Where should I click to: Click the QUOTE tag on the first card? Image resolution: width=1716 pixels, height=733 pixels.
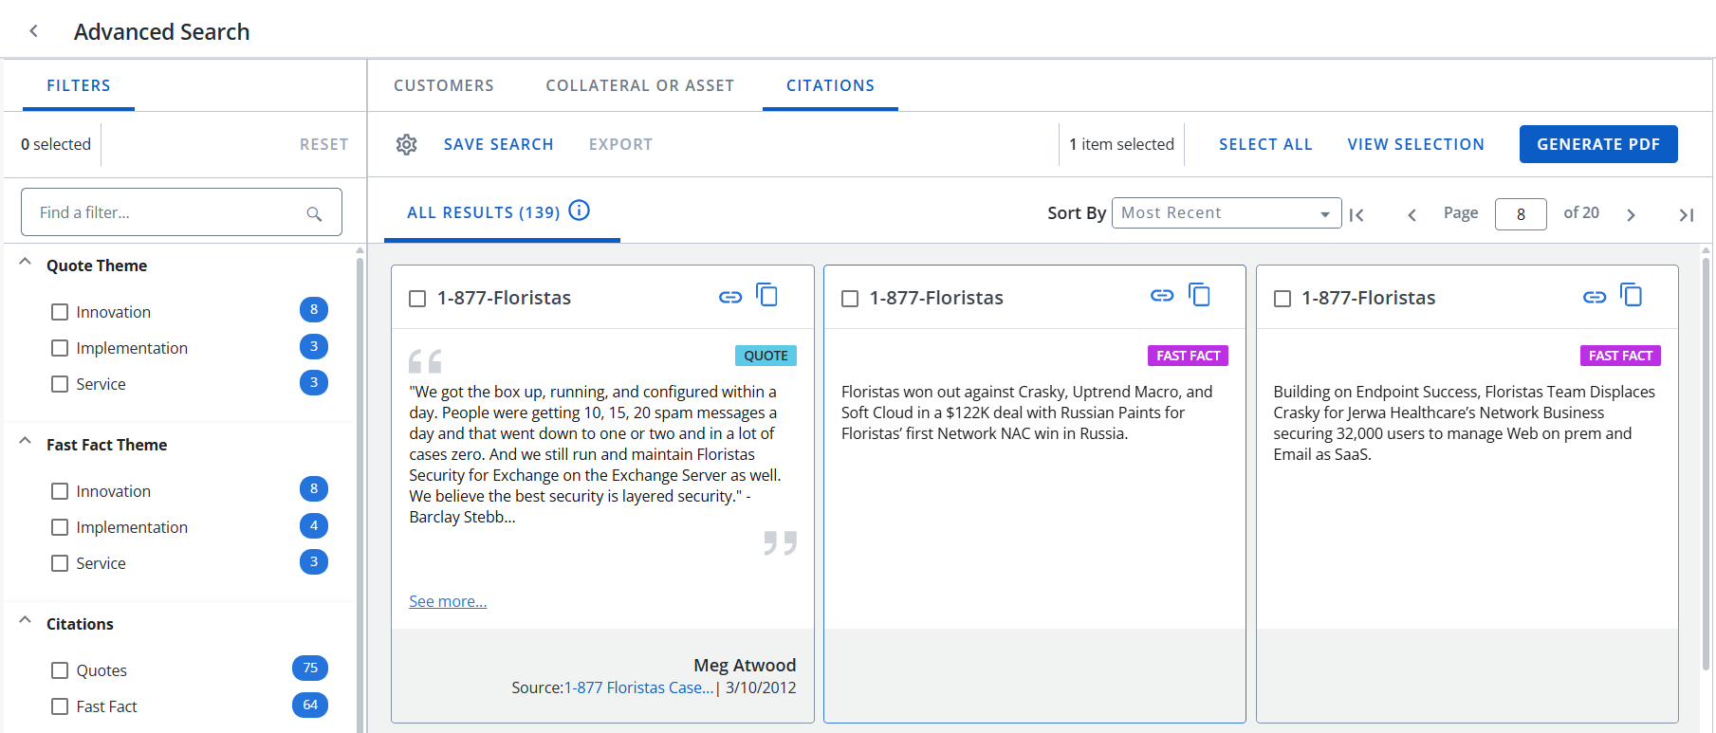766,356
